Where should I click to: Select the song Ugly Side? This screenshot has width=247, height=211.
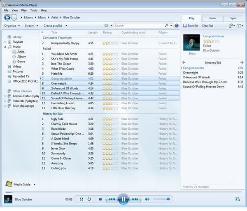[110, 119]
